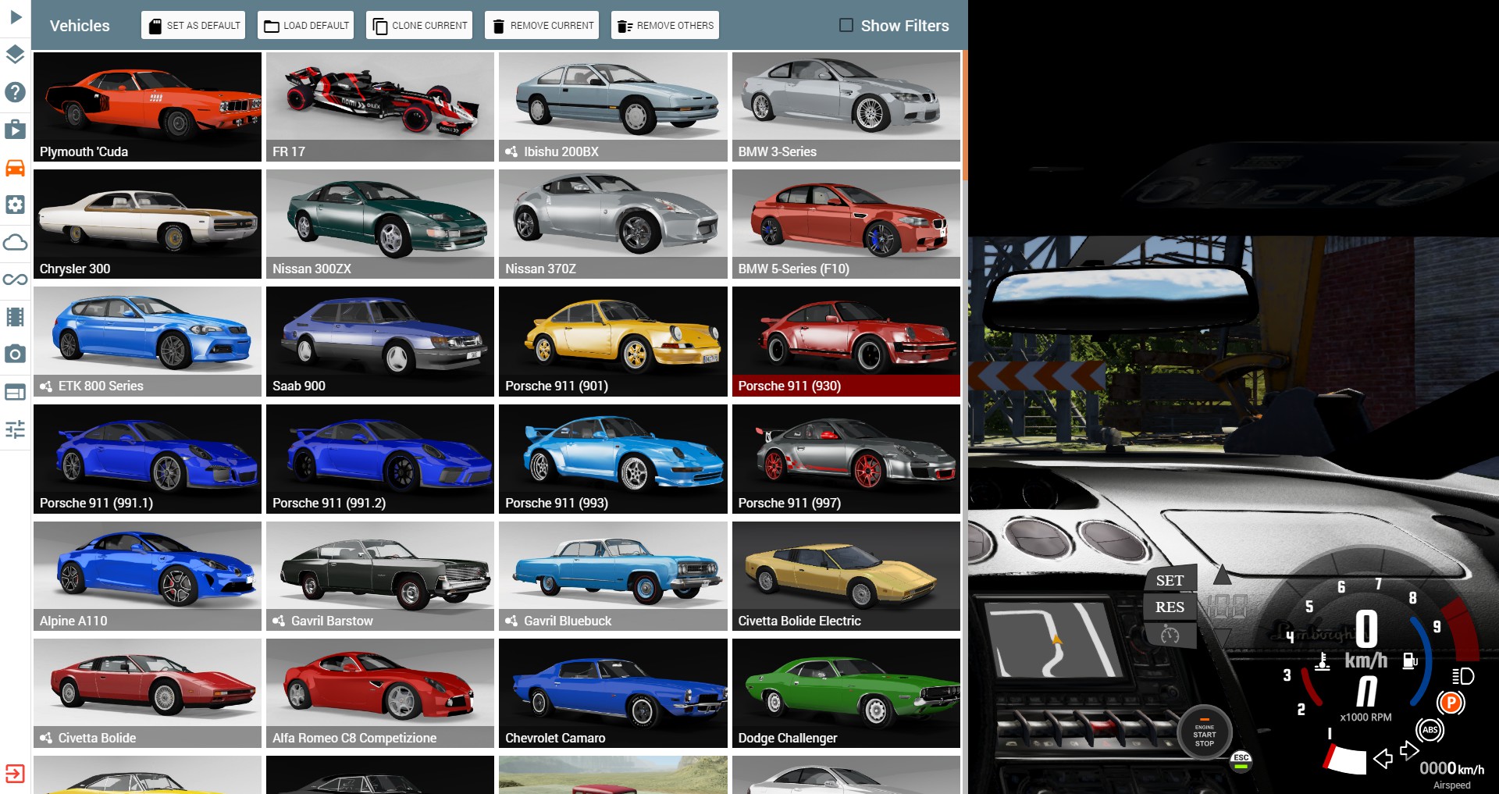Select the Alpine A110 vehicle
Viewport: 1499px width, 794px height.
tap(148, 576)
